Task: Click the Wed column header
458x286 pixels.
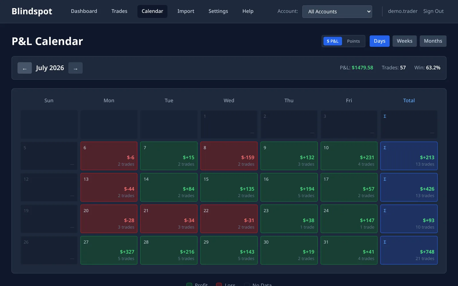Action: point(229,101)
